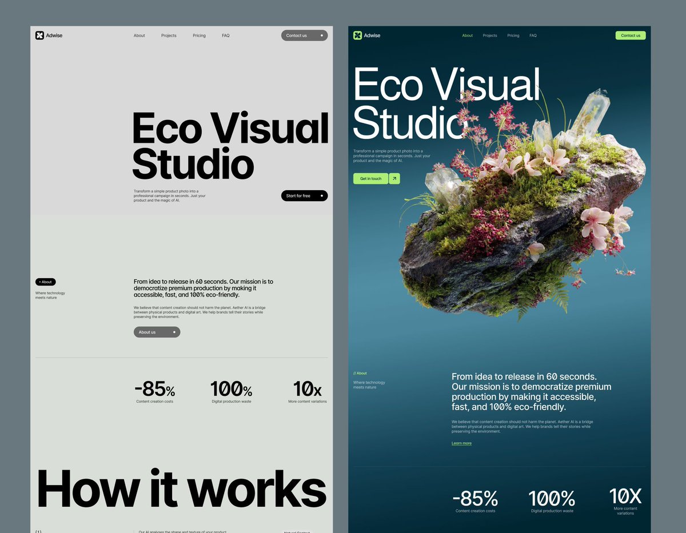Click the // About section marker on dark page
Screen dimensions: 686x533
click(360, 373)
